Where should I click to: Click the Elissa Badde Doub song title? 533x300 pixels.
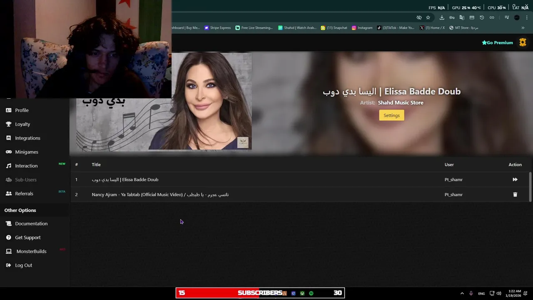point(125,180)
